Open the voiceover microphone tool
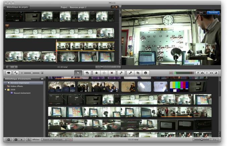Viewport: 227px width, 146px height. tap(130, 73)
